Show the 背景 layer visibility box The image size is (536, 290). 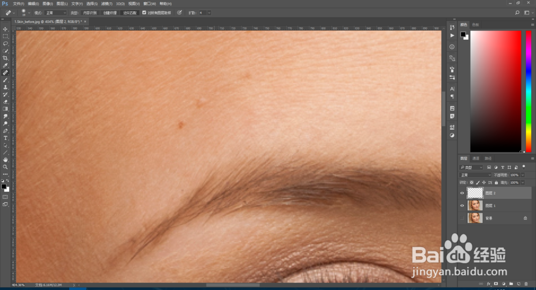pyautogui.click(x=462, y=218)
